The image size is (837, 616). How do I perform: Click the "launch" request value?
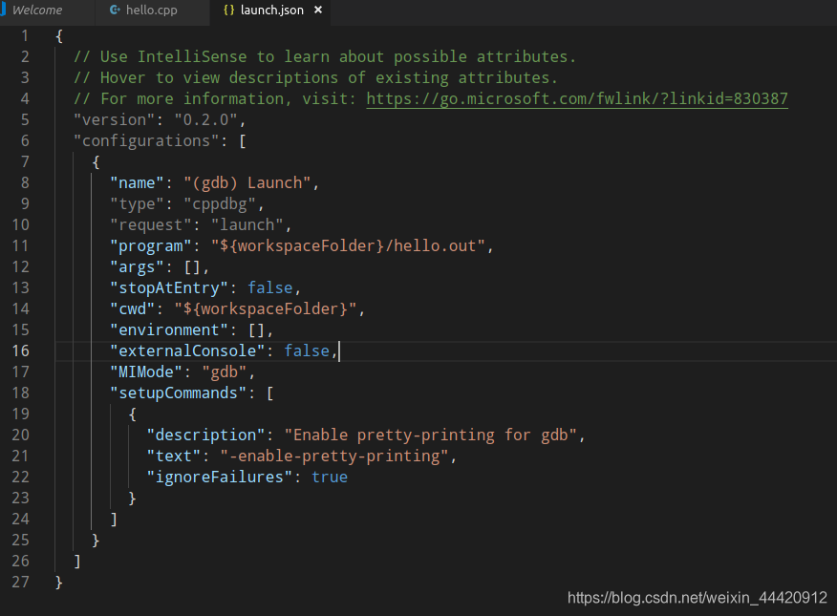pyautogui.click(x=247, y=224)
